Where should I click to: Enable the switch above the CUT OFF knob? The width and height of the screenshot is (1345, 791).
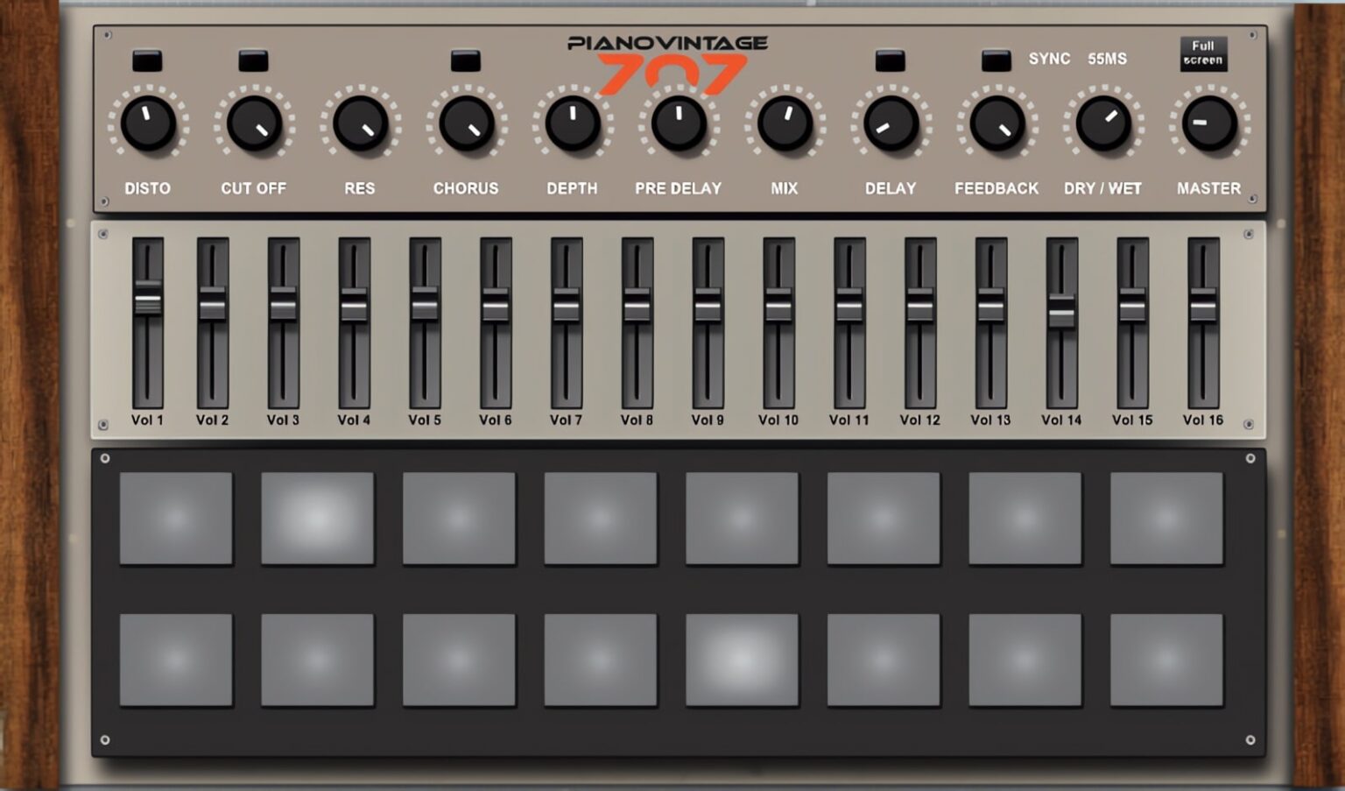(x=253, y=60)
